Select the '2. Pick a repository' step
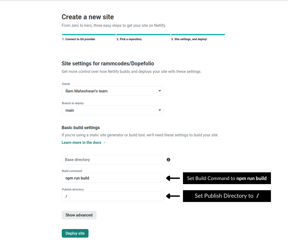The height and width of the screenshot is (251, 288). click(x=129, y=39)
